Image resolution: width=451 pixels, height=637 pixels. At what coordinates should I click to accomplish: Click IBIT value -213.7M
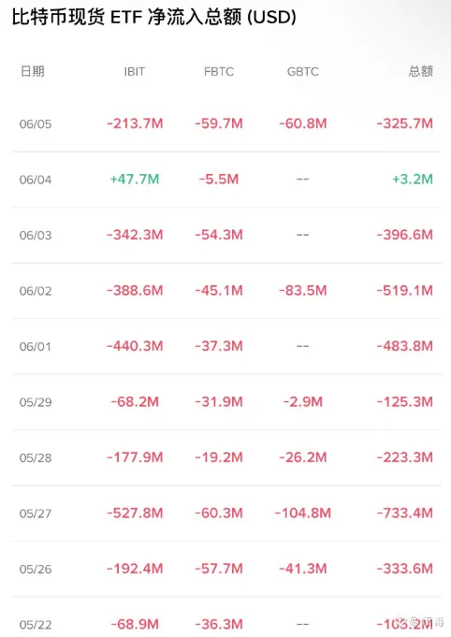pyautogui.click(x=135, y=123)
